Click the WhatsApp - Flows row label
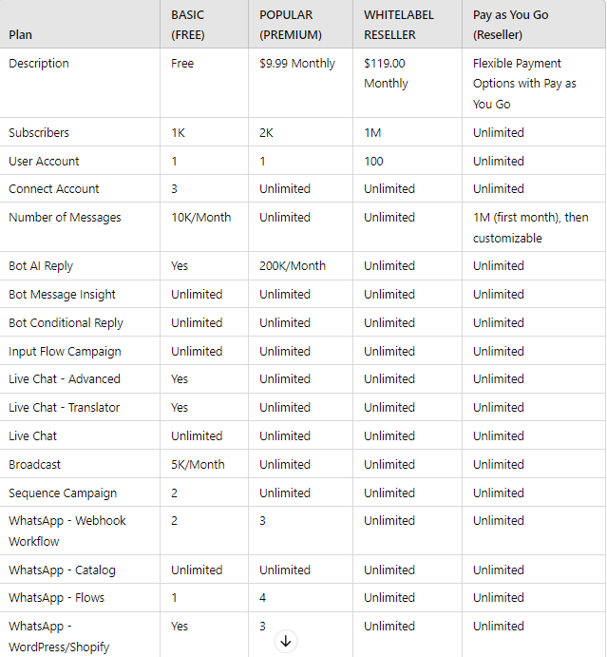Viewport: 607px width, 657px height. pyautogui.click(x=56, y=598)
